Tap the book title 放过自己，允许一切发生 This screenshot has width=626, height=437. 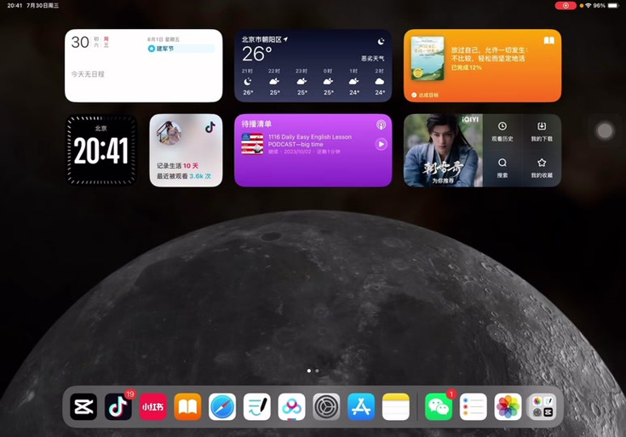490,55
